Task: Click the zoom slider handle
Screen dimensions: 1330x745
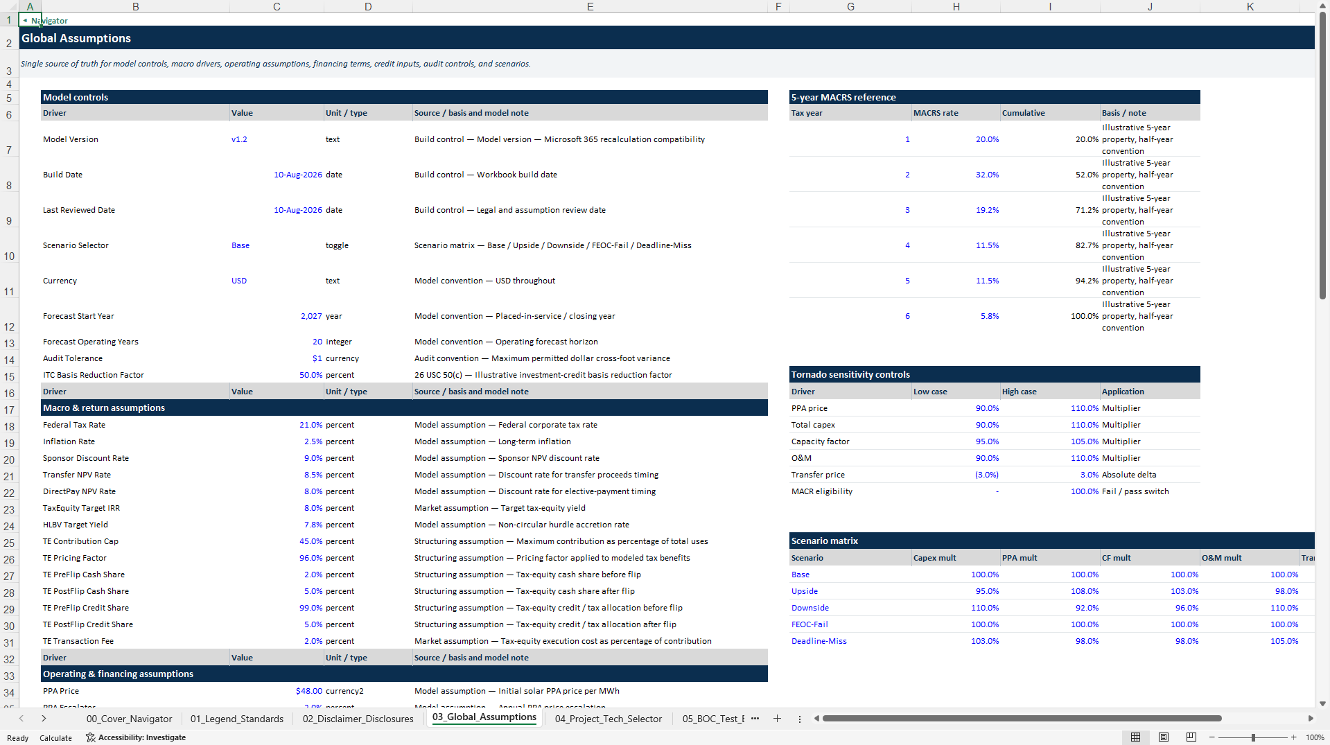Action: click(x=1253, y=737)
